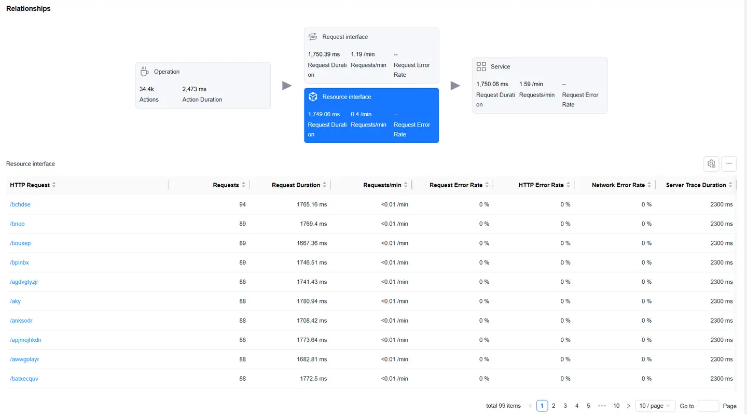Go to next page arrow
Screen dimensions: 747x414
pyautogui.click(x=629, y=406)
